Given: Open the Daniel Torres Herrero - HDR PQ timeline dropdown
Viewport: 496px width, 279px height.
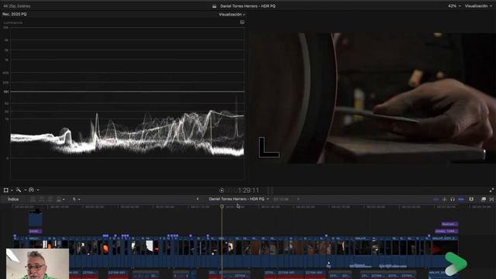Looking at the screenshot, I should point(239,199).
